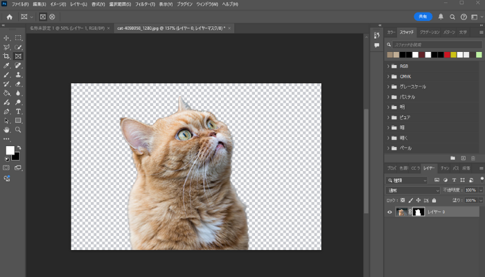485x277 pixels.
Task: Toggle lock all padlock icon
Action: point(434,200)
